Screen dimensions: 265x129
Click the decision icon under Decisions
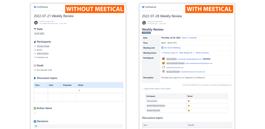36,126
